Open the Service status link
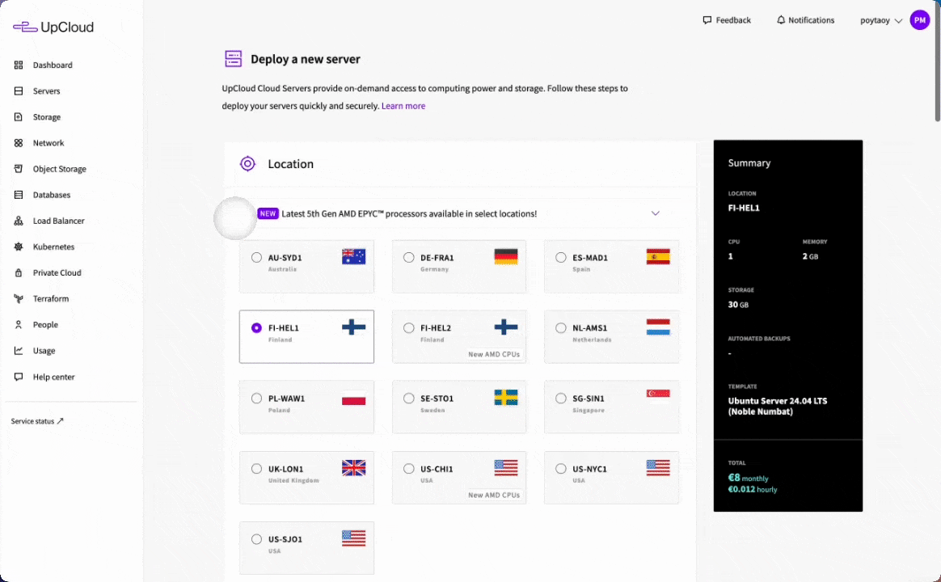 click(x=37, y=421)
